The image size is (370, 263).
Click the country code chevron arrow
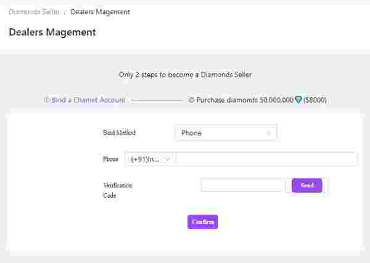pos(167,159)
